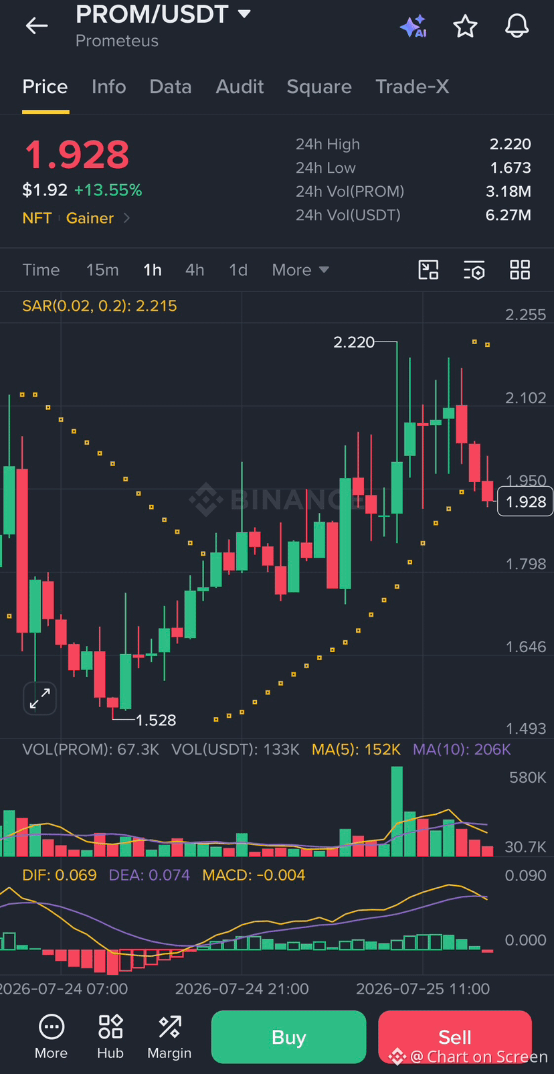554x1074 pixels.
Task: Open the multi-chart grid layout icon
Action: (520, 270)
